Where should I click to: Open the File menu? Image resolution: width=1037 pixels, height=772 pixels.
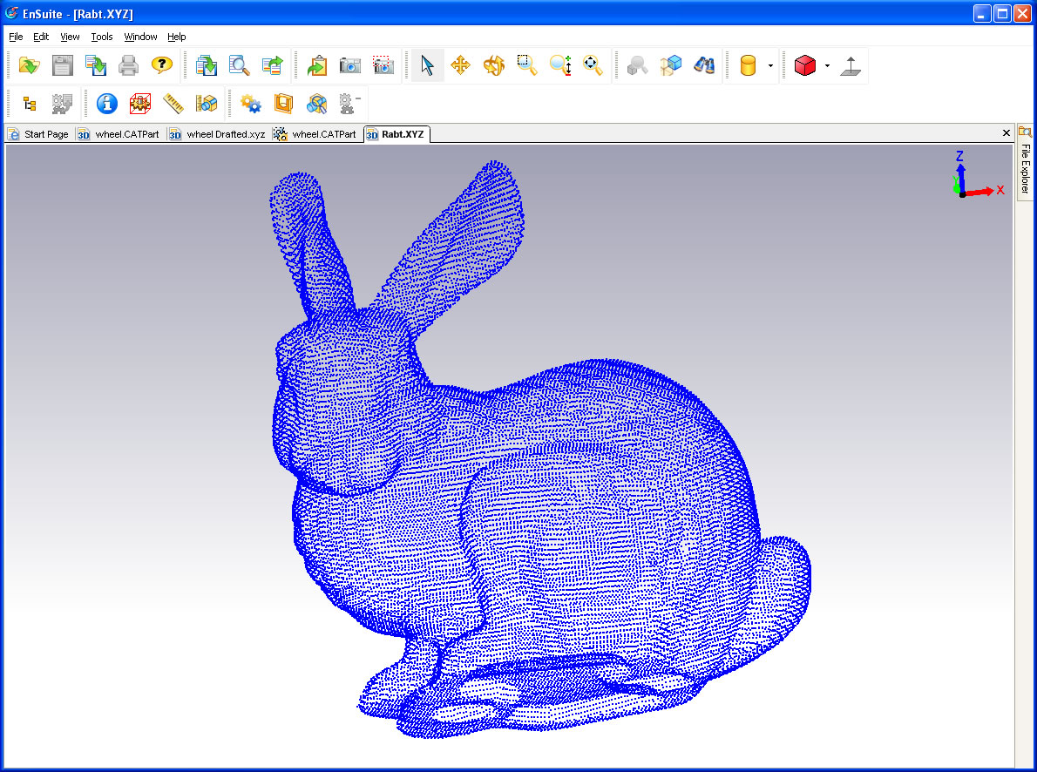(16, 37)
